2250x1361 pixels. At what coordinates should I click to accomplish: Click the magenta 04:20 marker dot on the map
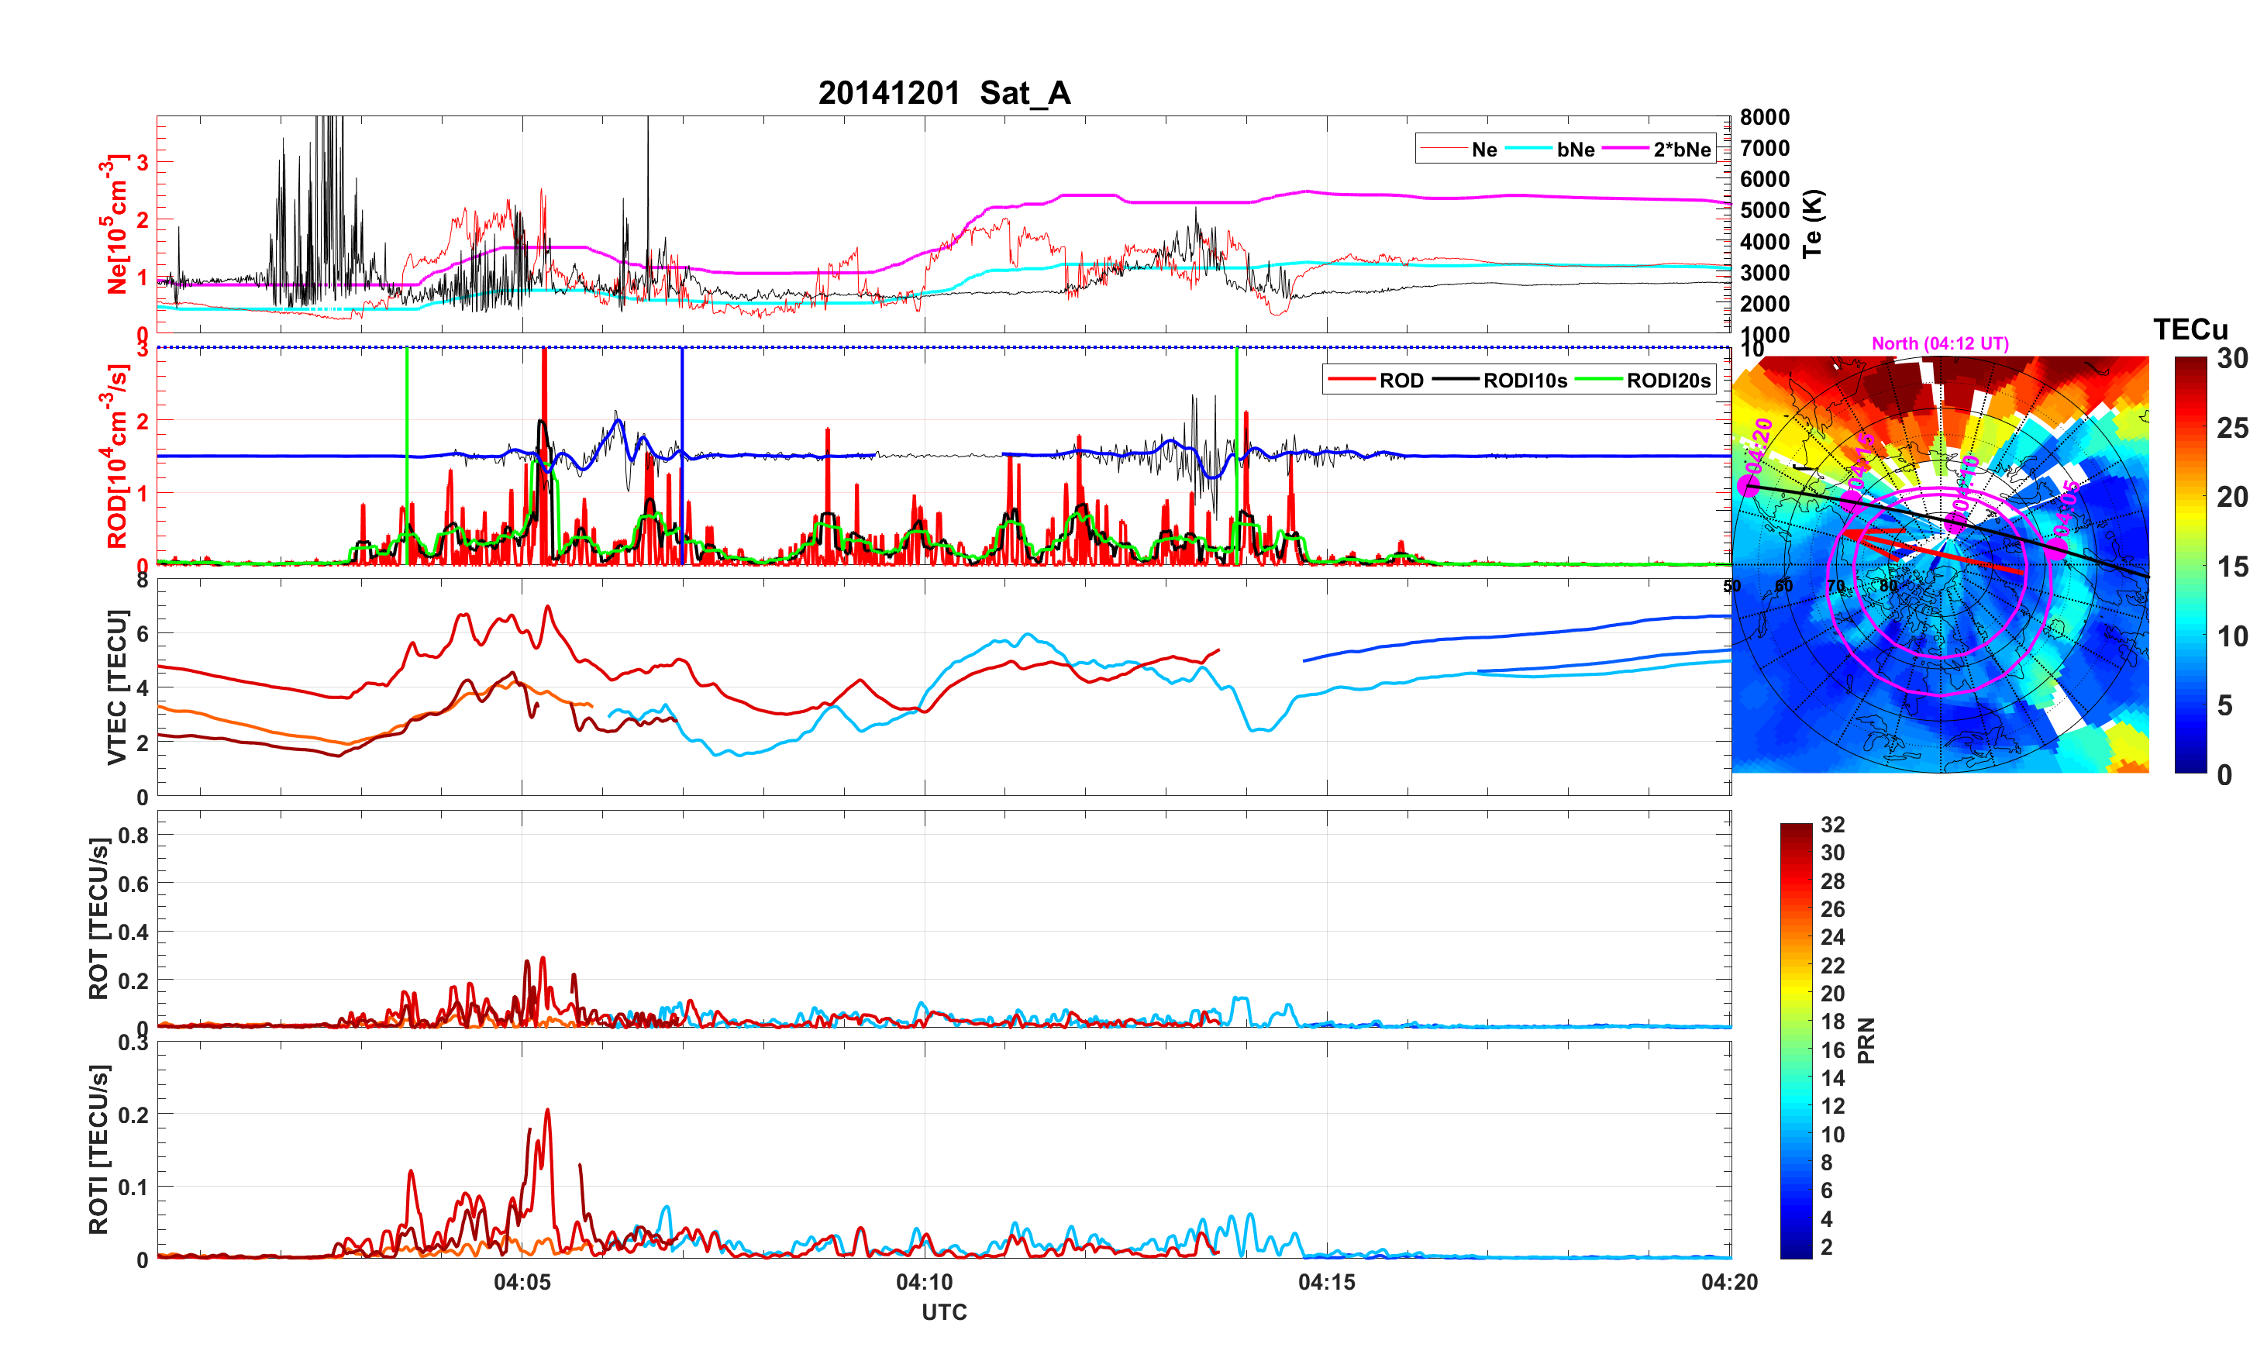[1748, 486]
